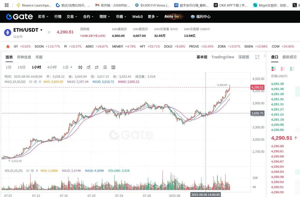The image size is (300, 197).
Task: Switch chart to TradingView
Action: (x=223, y=57)
